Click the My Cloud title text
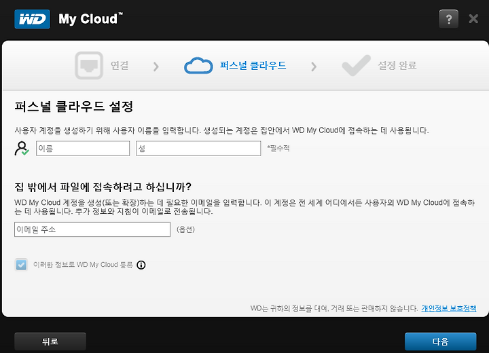489x353 pixels. coord(90,19)
